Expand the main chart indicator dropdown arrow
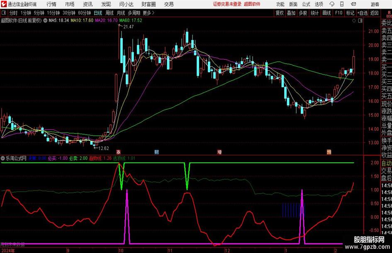392x253 pixels. (x=45, y=20)
